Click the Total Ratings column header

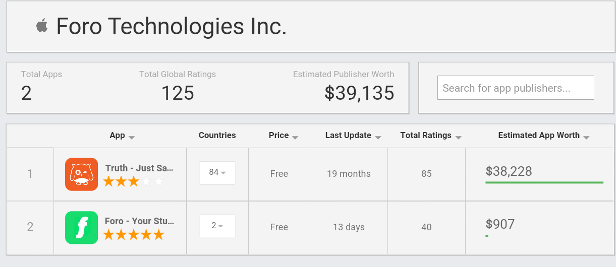tap(426, 136)
